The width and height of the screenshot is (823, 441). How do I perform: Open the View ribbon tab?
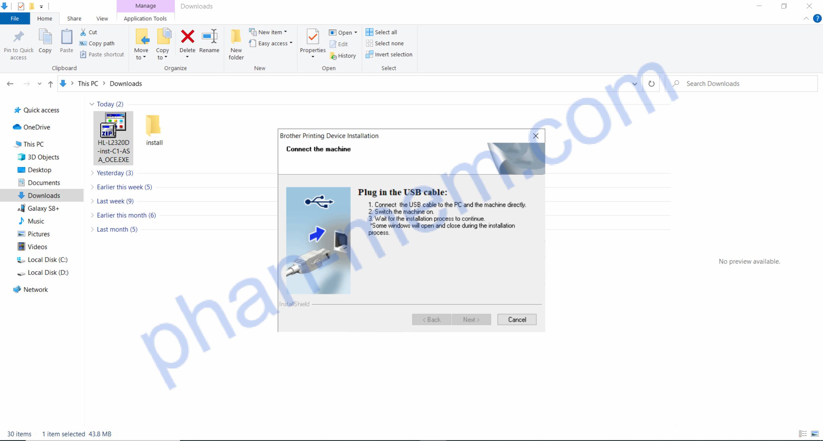click(102, 19)
